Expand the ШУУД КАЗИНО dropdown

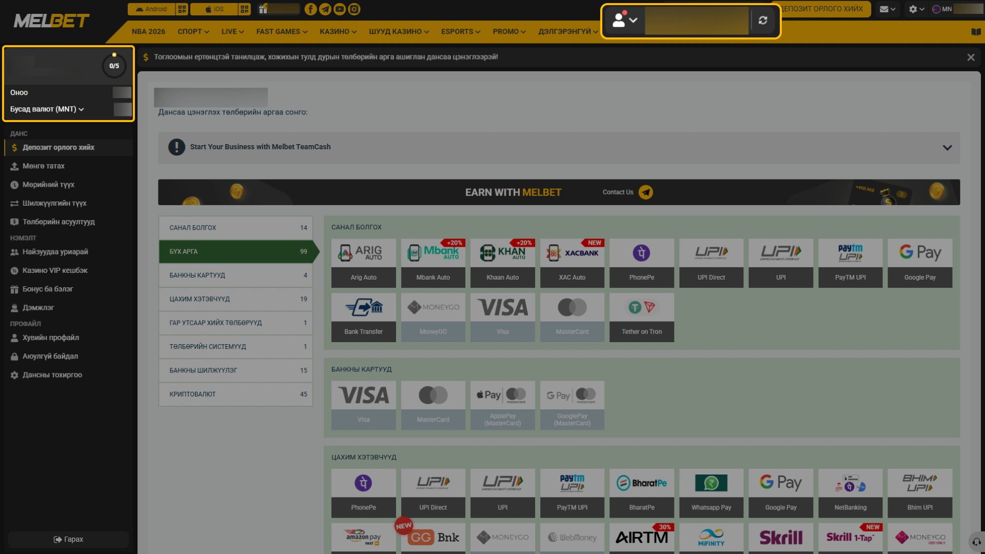pos(399,32)
